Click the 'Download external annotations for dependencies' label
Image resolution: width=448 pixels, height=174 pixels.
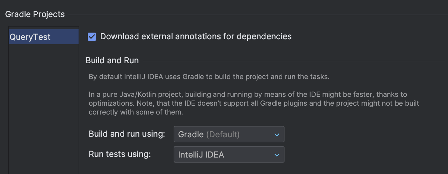coord(195,36)
